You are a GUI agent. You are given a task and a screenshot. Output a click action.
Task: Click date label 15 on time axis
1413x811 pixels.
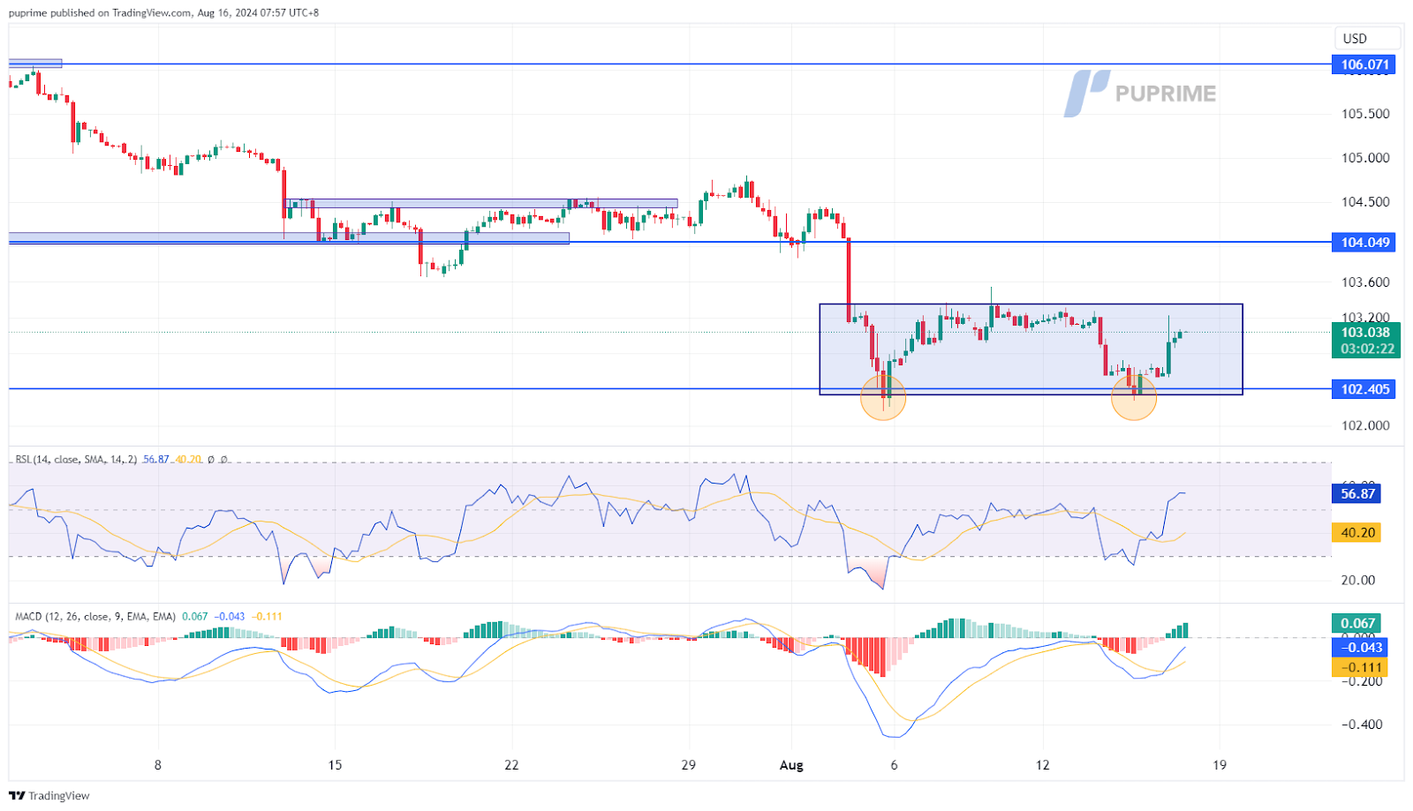335,765
